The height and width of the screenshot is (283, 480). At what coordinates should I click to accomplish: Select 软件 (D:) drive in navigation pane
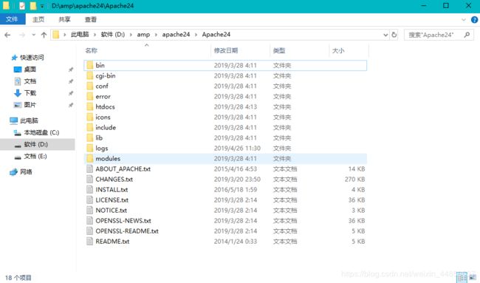35,145
